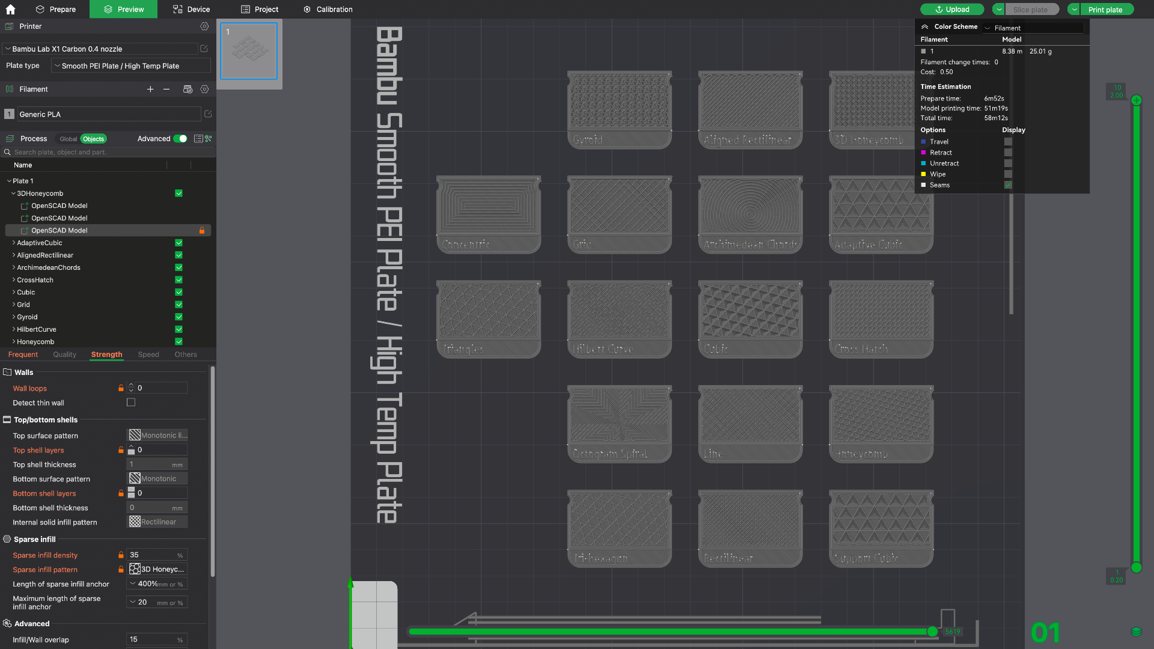Switch to the Prepare tab
This screenshot has height=649, width=1154.
(x=56, y=9)
